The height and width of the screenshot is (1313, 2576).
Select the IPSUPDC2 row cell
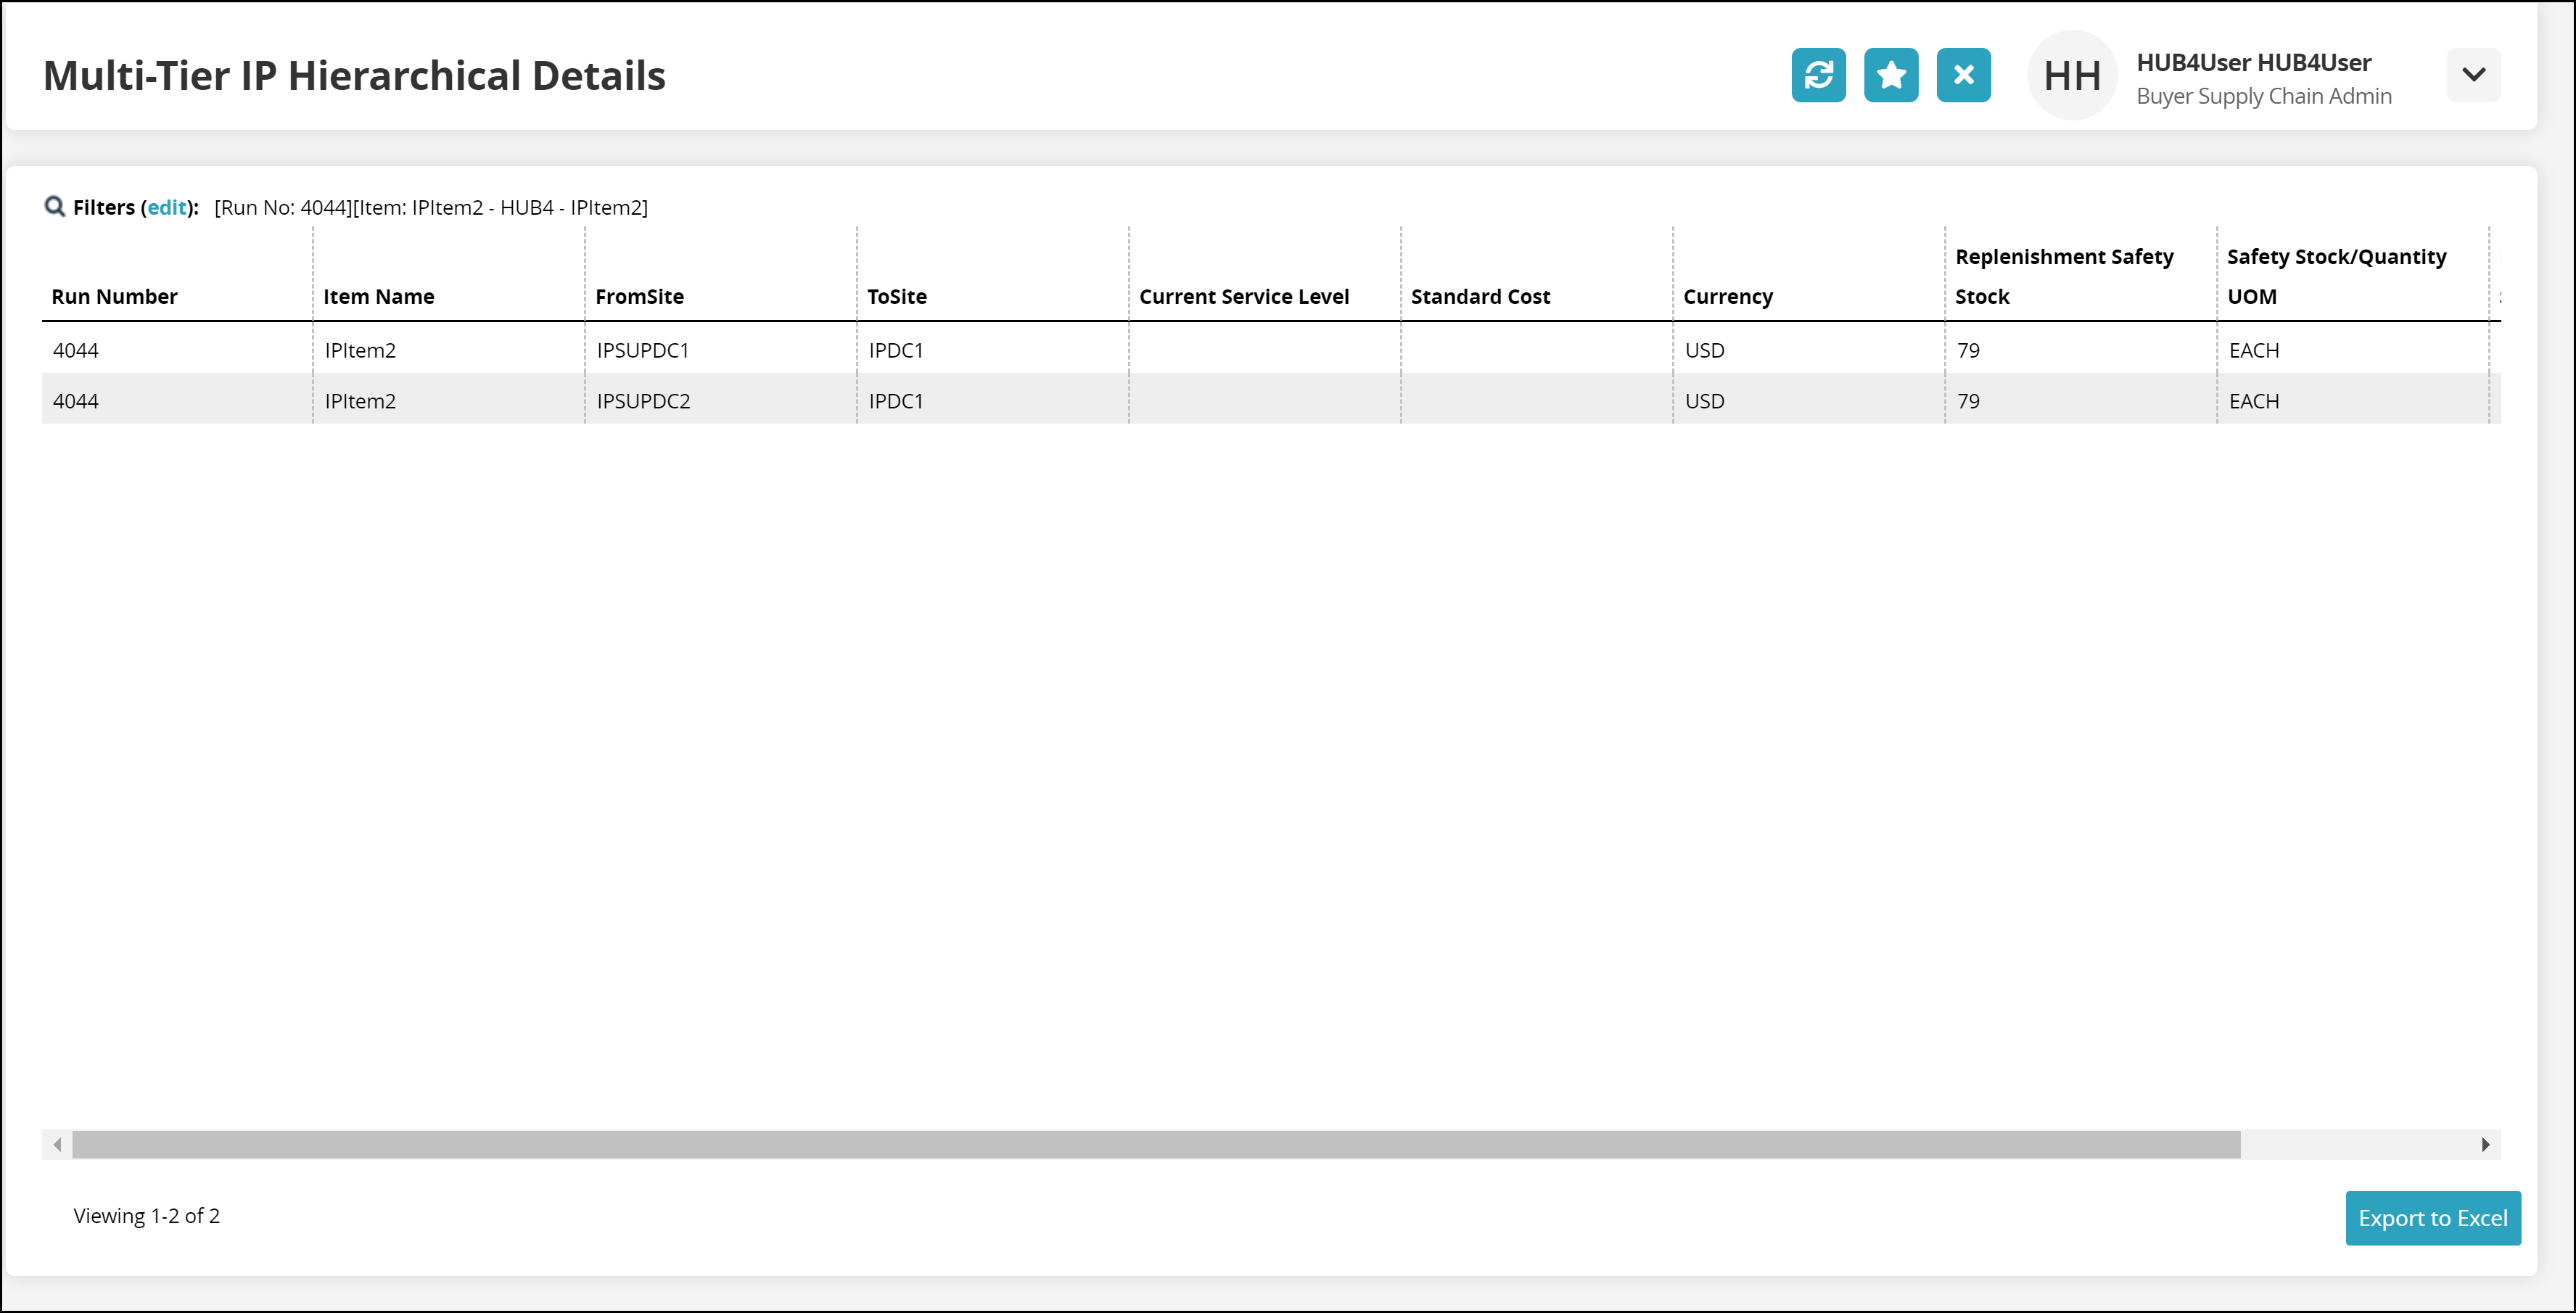point(643,401)
